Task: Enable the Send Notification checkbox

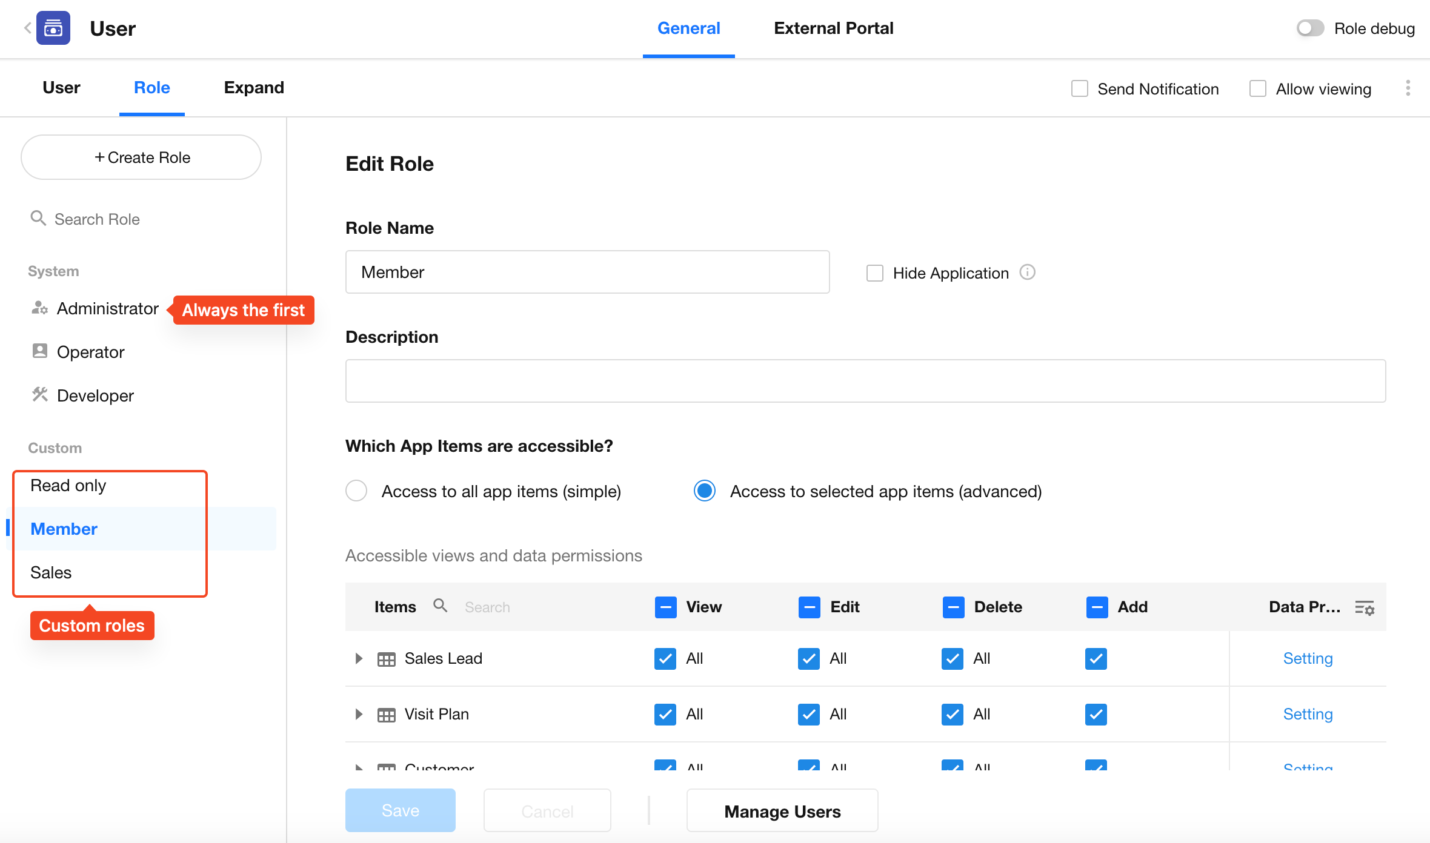Action: coord(1080,89)
